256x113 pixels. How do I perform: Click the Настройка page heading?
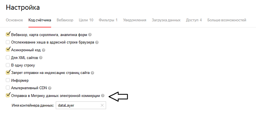click(x=23, y=8)
